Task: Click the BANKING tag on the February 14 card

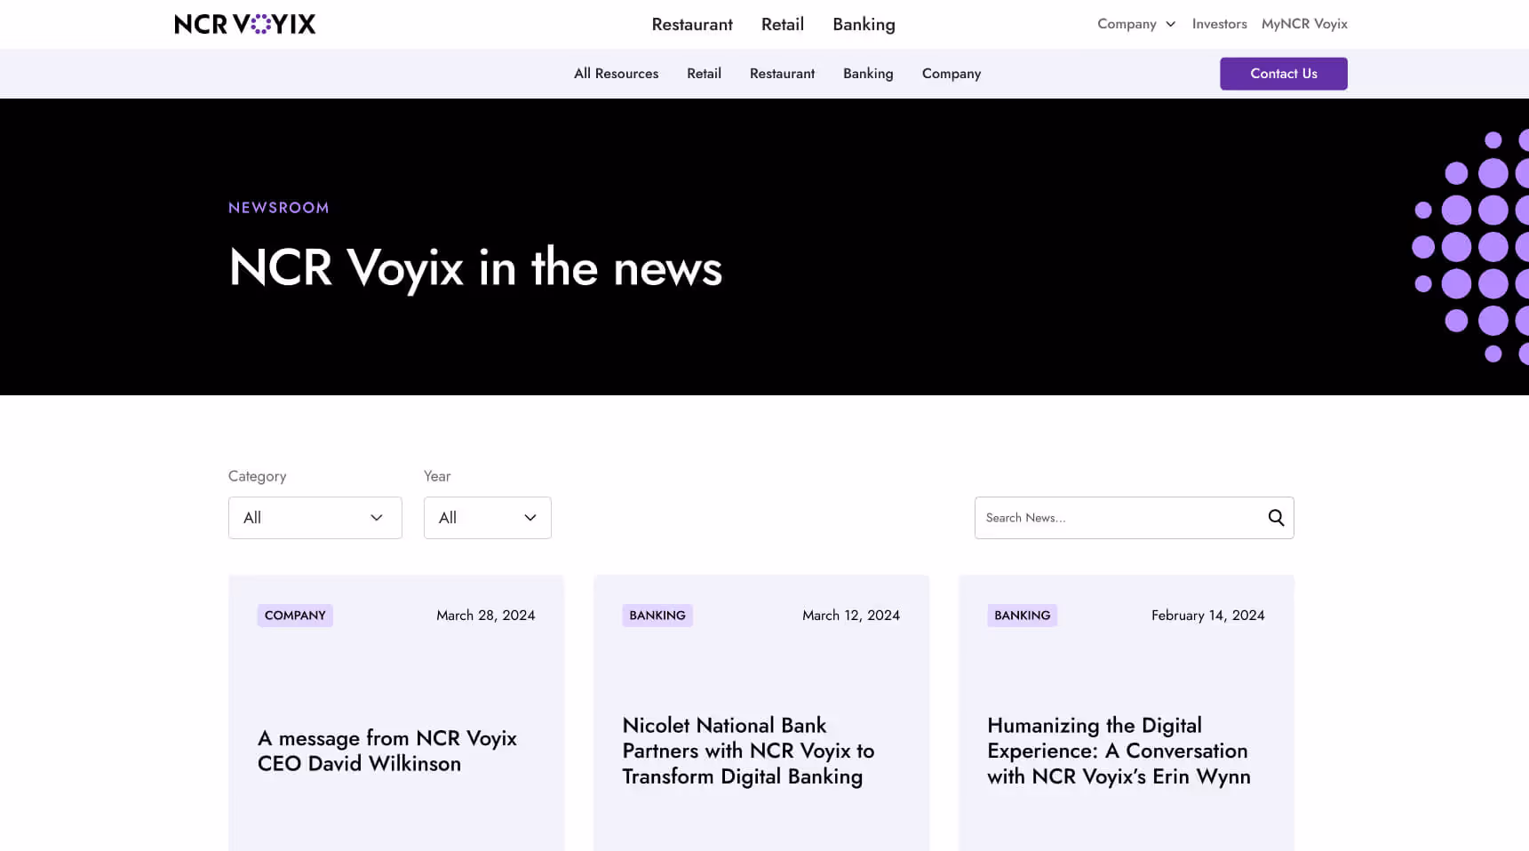Action: tap(1022, 616)
